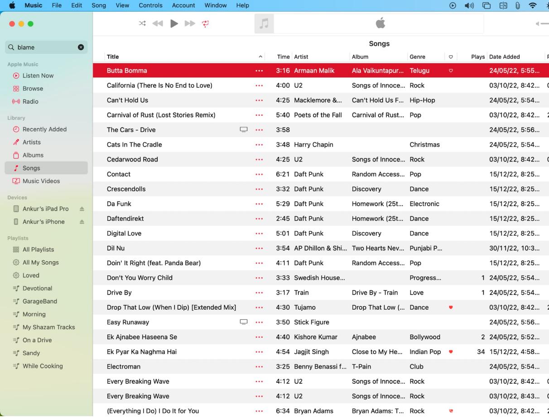The width and height of the screenshot is (549, 418).
Task: Toggle shuffle in playback controls
Action: coord(142,24)
